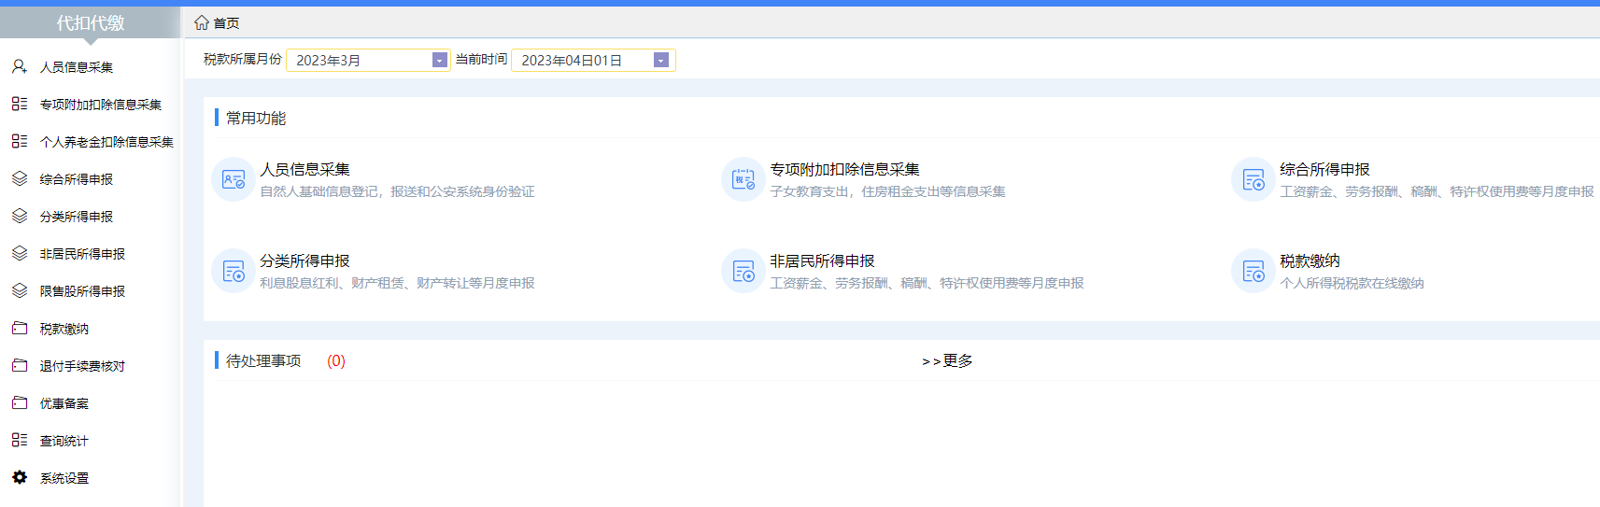Click the layers icon beside 限售股所得申报
The image size is (1600, 507).
pos(20,290)
